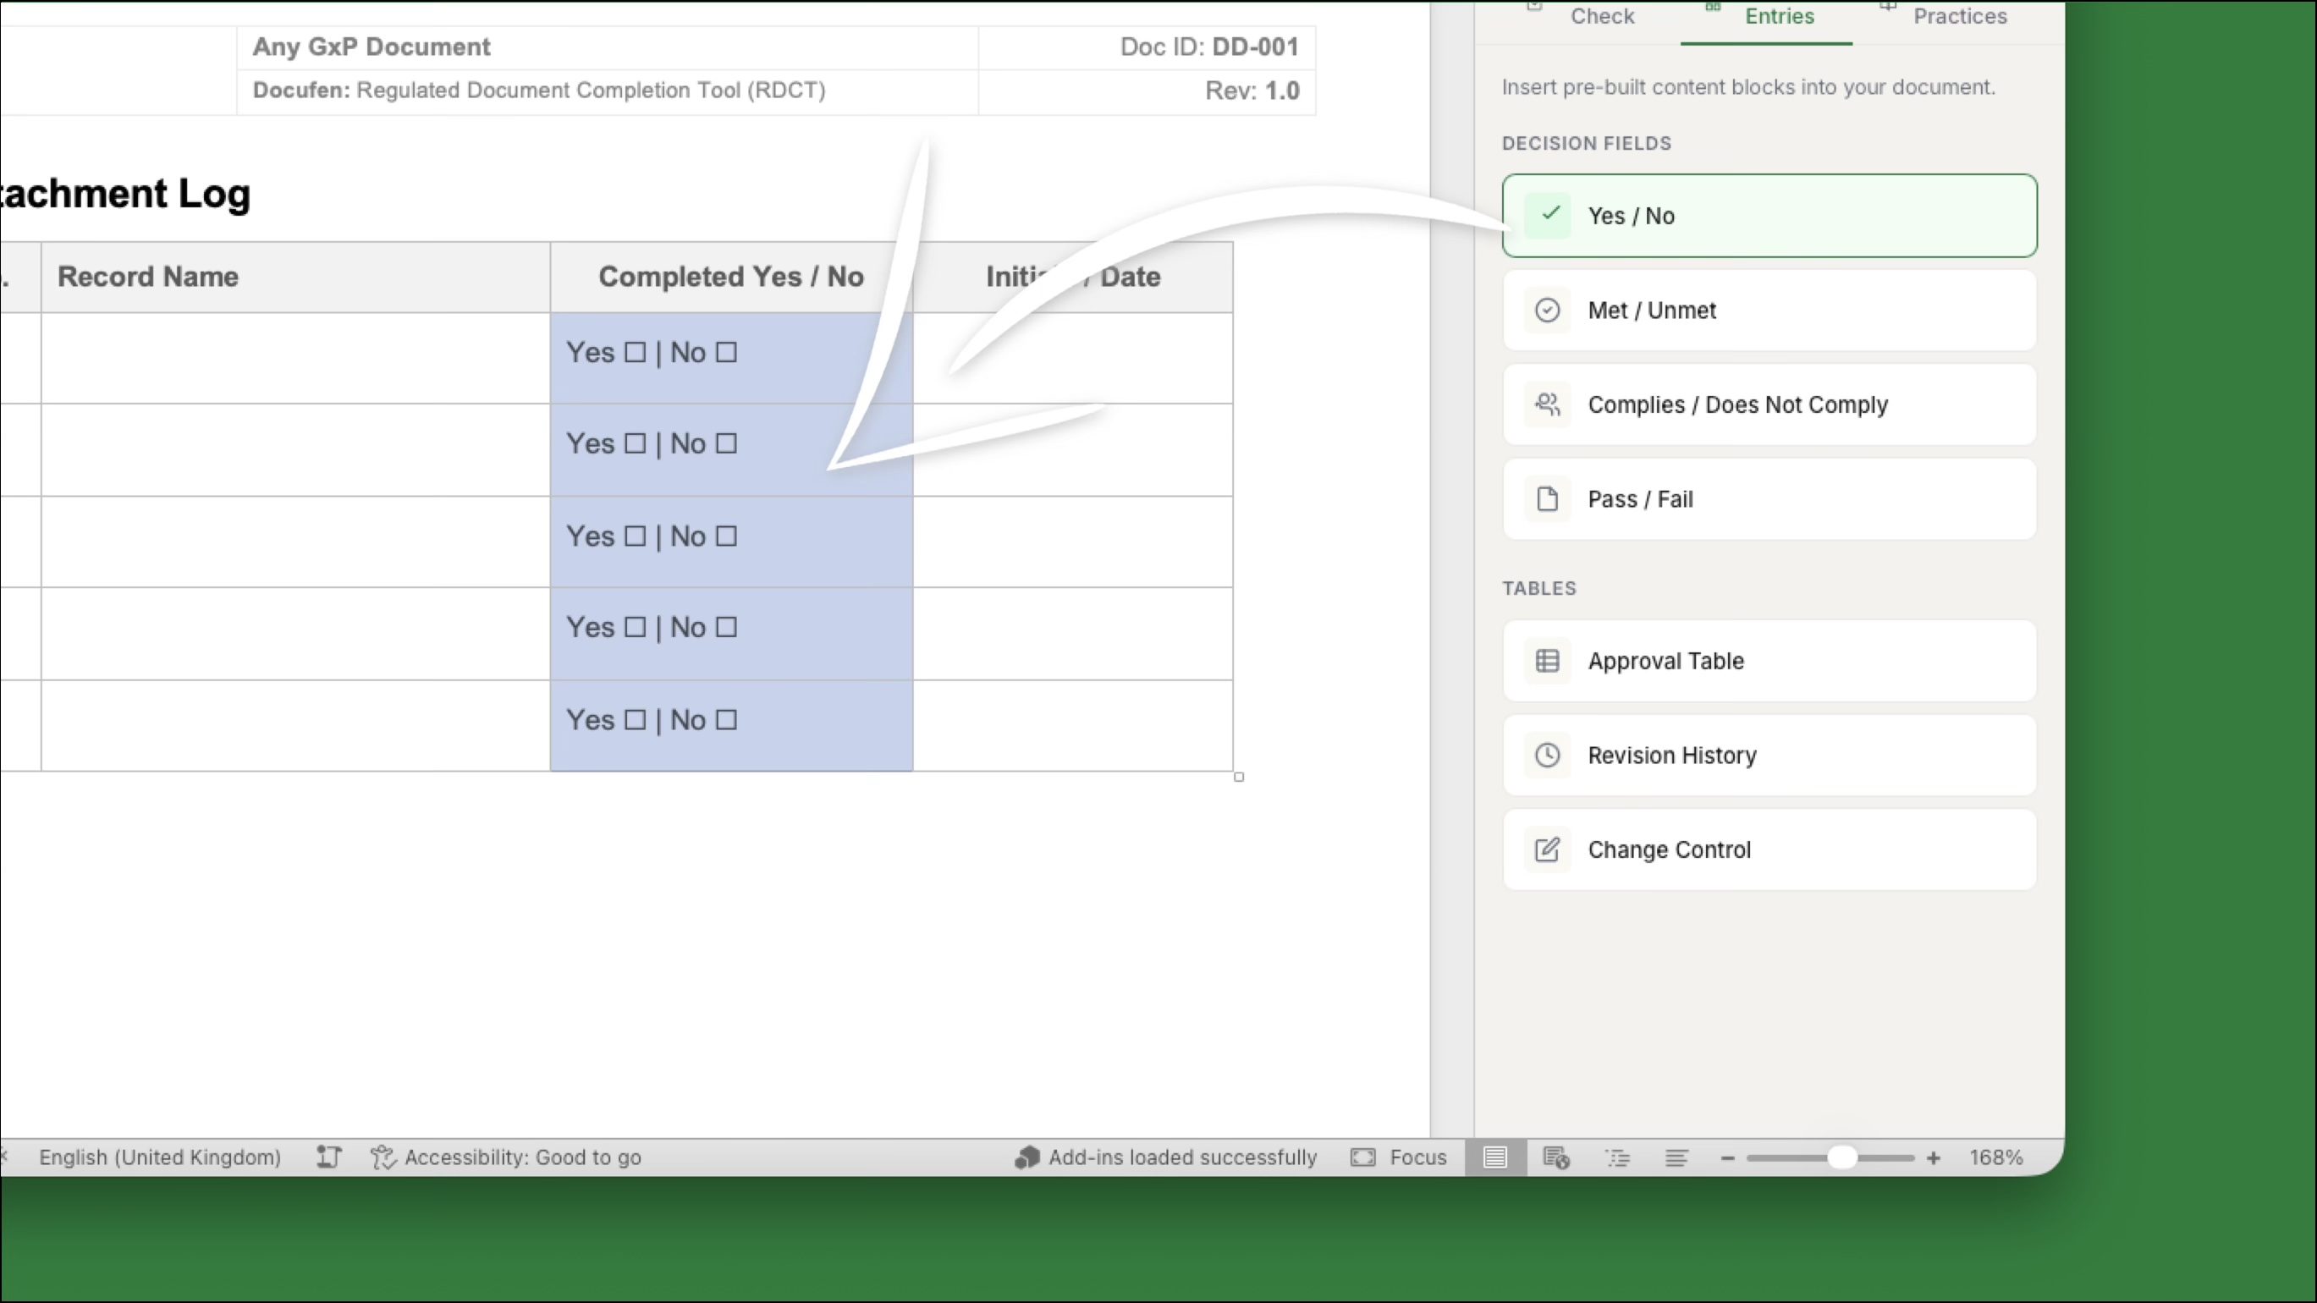The width and height of the screenshot is (2317, 1303).
Task: Click the Add-ins loaded status icon
Action: [x=1026, y=1157]
